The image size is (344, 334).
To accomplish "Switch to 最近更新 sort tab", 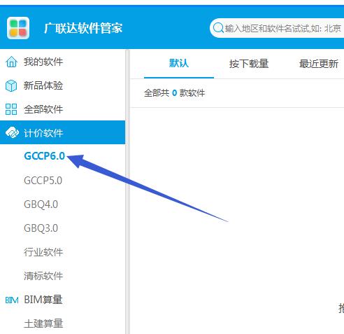I will (319, 64).
